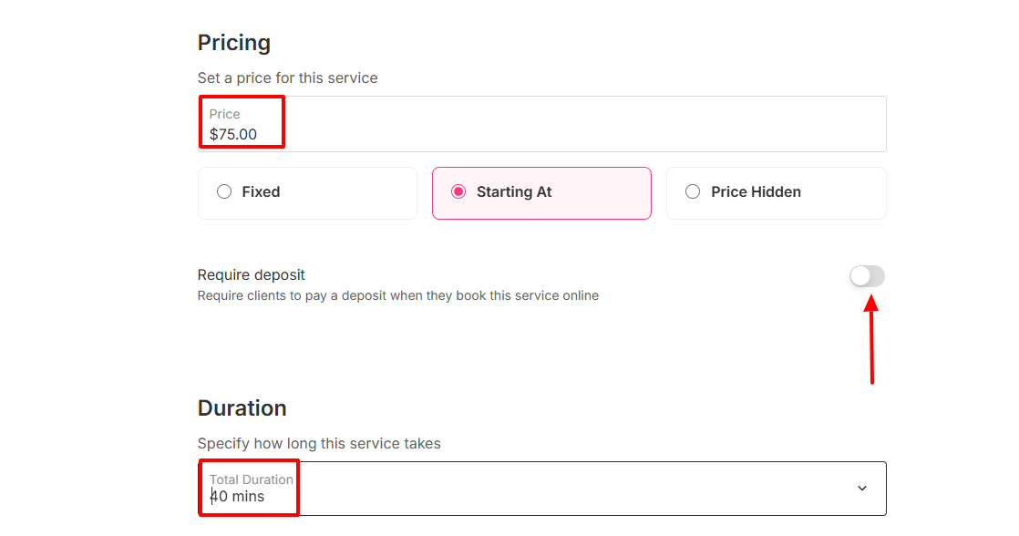Click the small Price field label

(x=225, y=114)
